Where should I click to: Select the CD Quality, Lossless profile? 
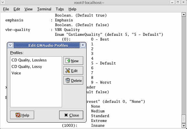[36, 60]
